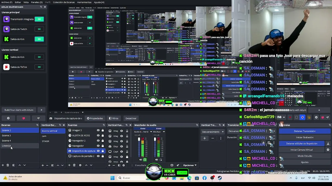Open Colección de Escenas menu

point(64,2)
